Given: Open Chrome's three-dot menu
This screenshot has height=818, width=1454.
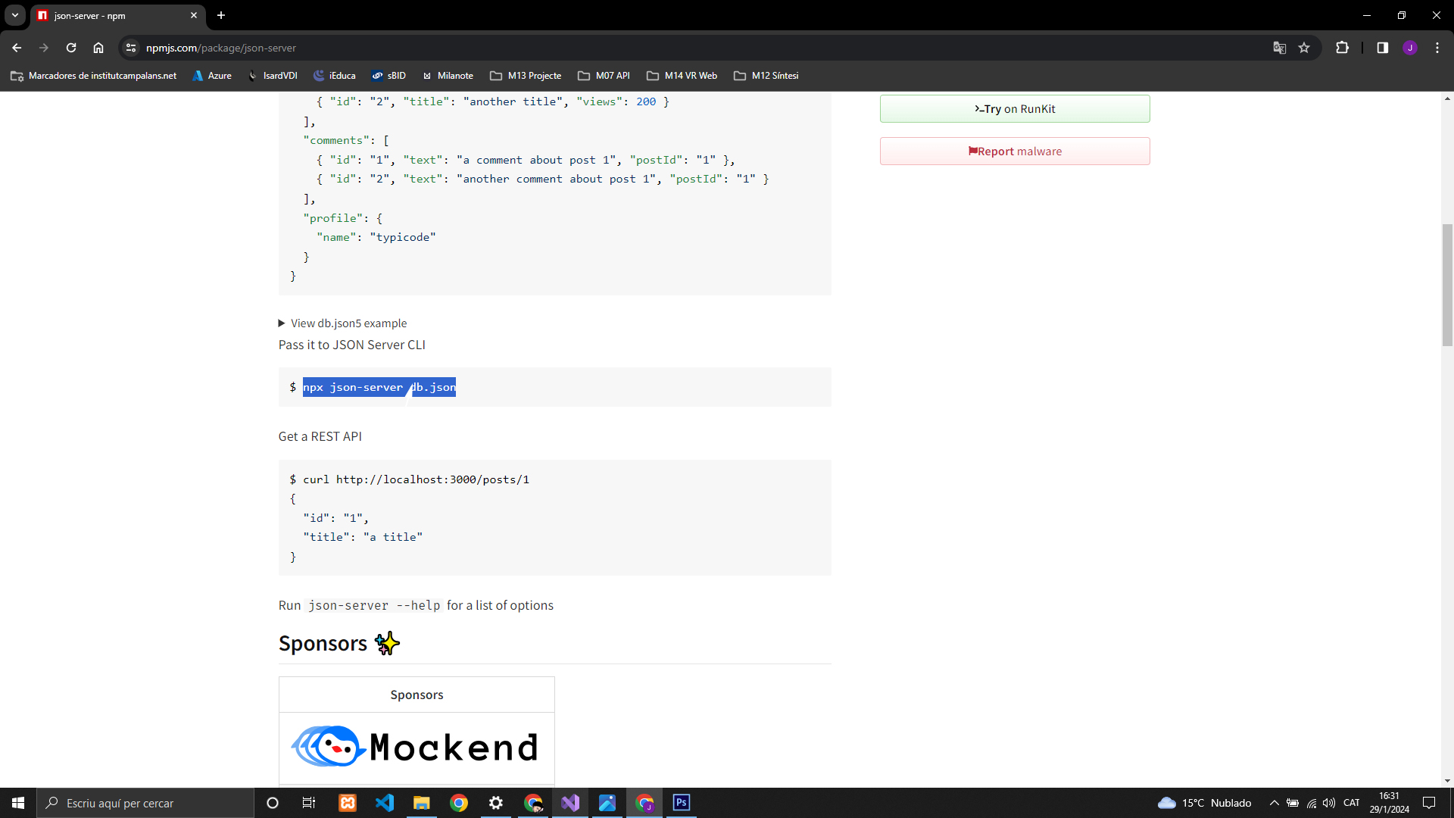Looking at the screenshot, I should [x=1437, y=48].
